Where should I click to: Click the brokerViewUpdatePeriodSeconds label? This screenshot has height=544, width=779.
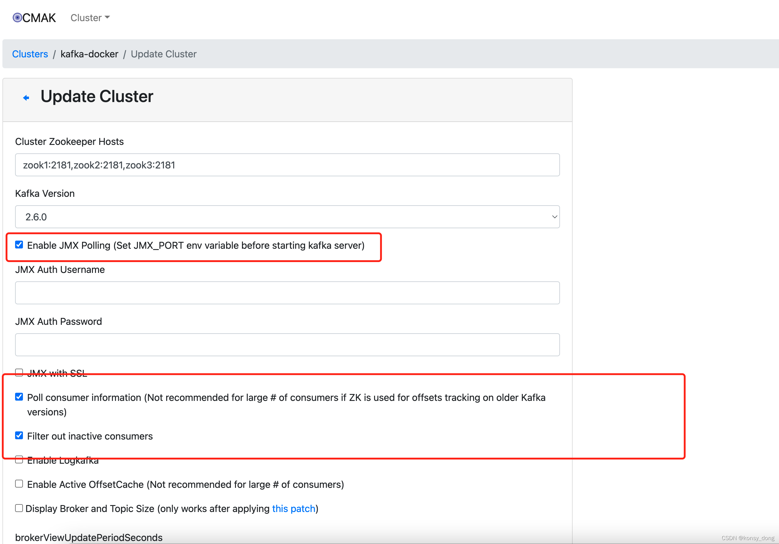coord(89,538)
